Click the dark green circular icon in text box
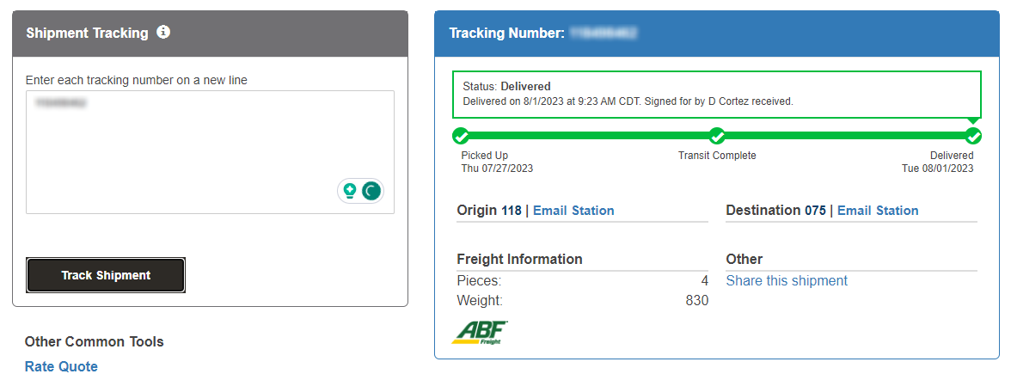Screen dimensions: 1011x374 pyautogui.click(x=371, y=191)
